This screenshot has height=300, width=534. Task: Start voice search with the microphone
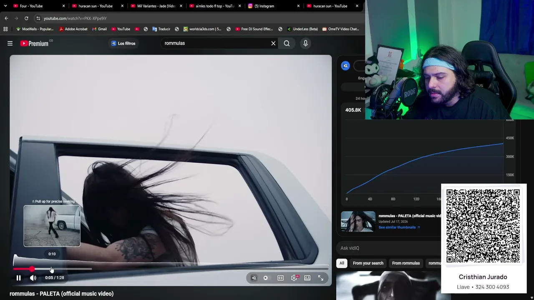tap(305, 43)
